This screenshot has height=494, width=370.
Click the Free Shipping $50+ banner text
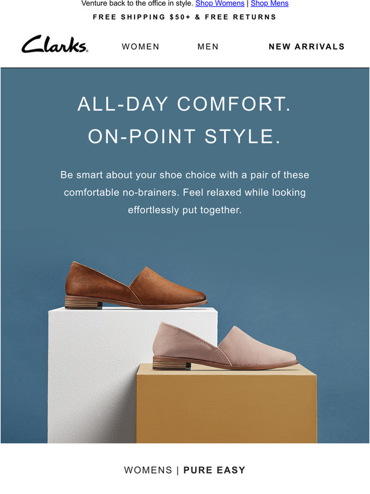point(184,17)
